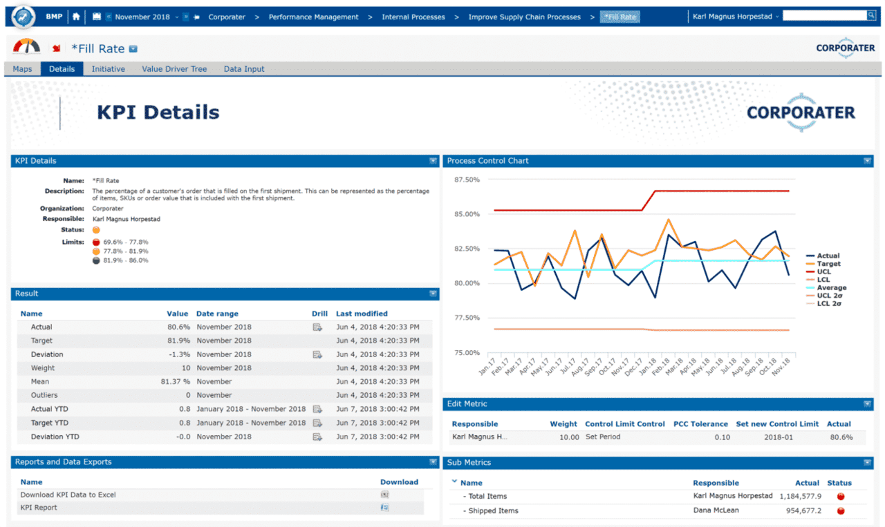
Task: Download the KPI Report file icon
Action: click(x=385, y=508)
